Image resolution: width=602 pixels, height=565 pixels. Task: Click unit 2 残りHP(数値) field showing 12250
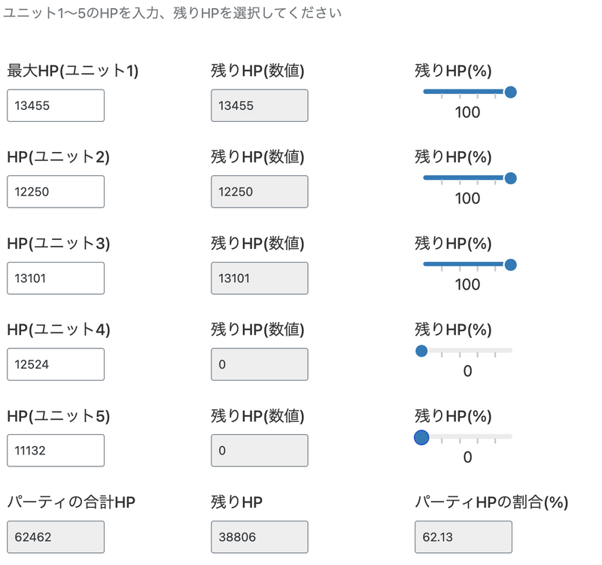pyautogui.click(x=260, y=192)
